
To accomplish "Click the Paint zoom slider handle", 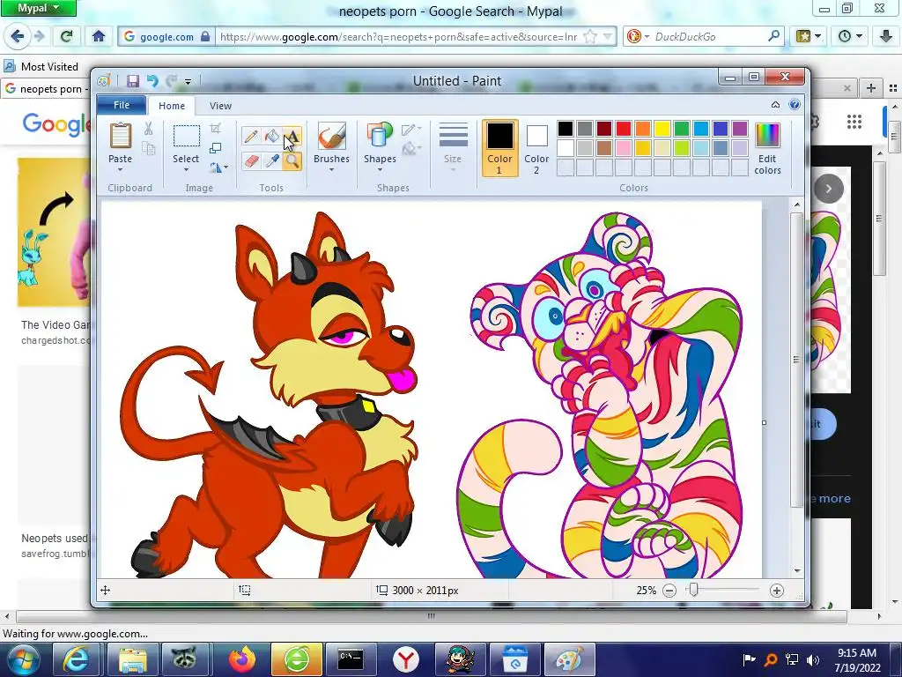I will tap(694, 590).
